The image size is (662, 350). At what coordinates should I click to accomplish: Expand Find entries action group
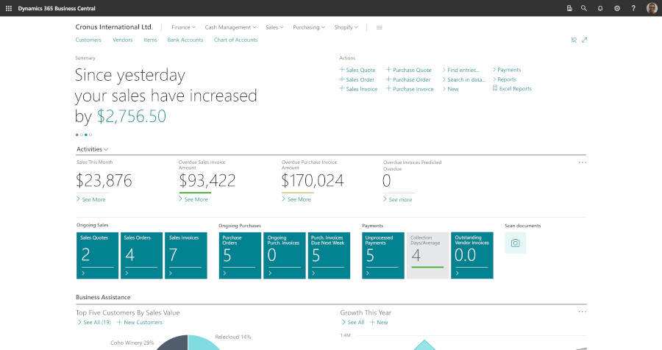[461, 70]
